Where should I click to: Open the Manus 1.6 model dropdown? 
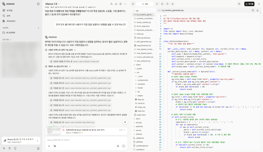pyautogui.click(x=53, y=4)
